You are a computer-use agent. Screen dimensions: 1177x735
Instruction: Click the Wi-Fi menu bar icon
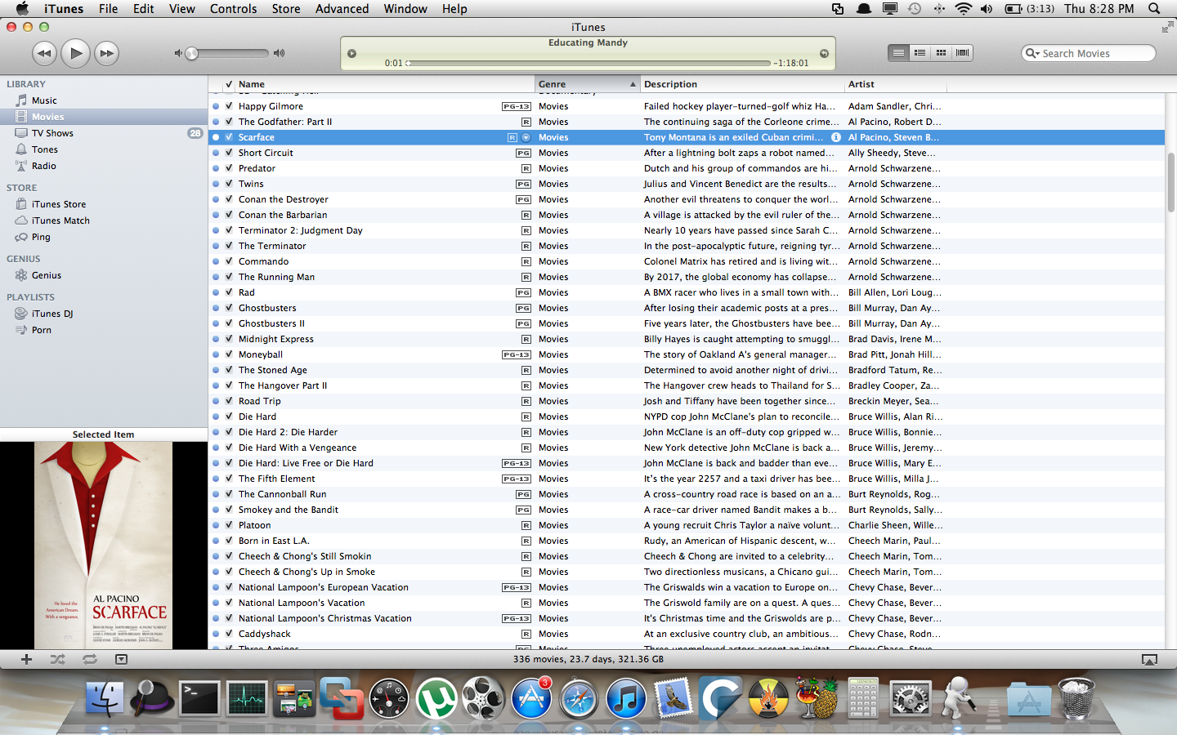tap(964, 9)
